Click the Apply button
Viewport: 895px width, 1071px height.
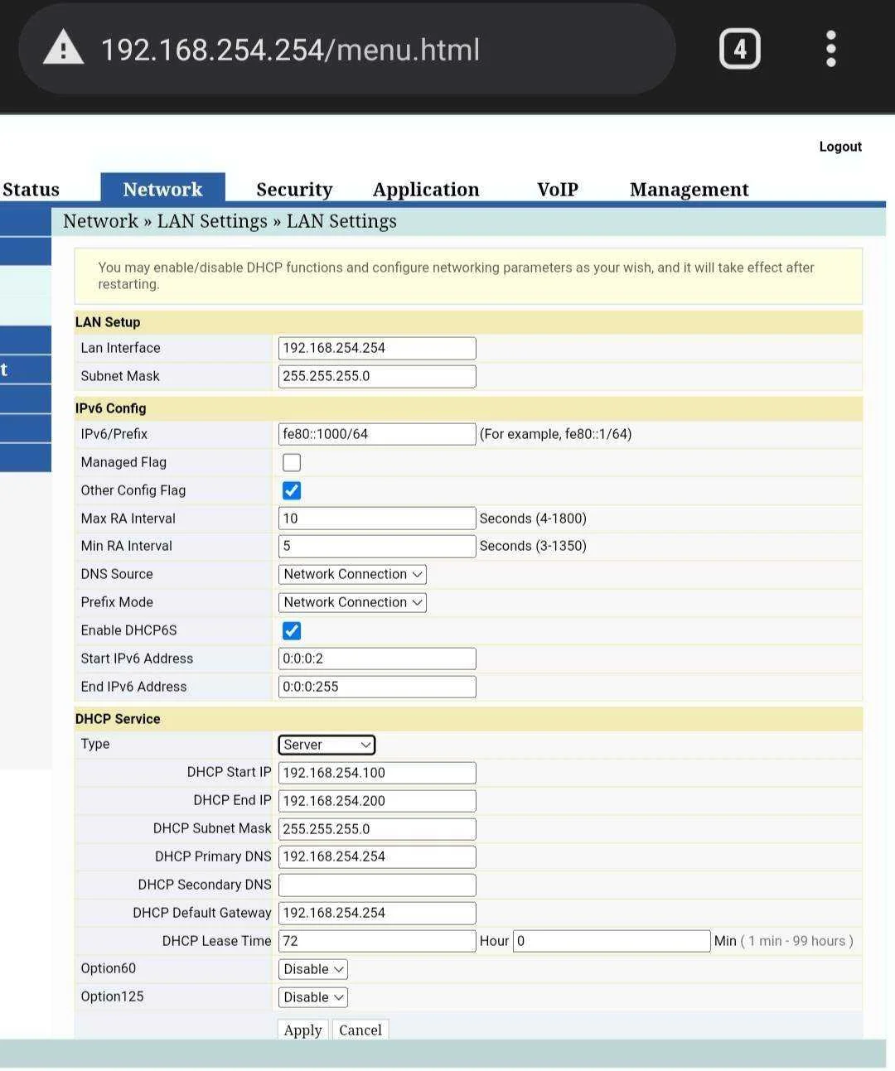[302, 1030]
